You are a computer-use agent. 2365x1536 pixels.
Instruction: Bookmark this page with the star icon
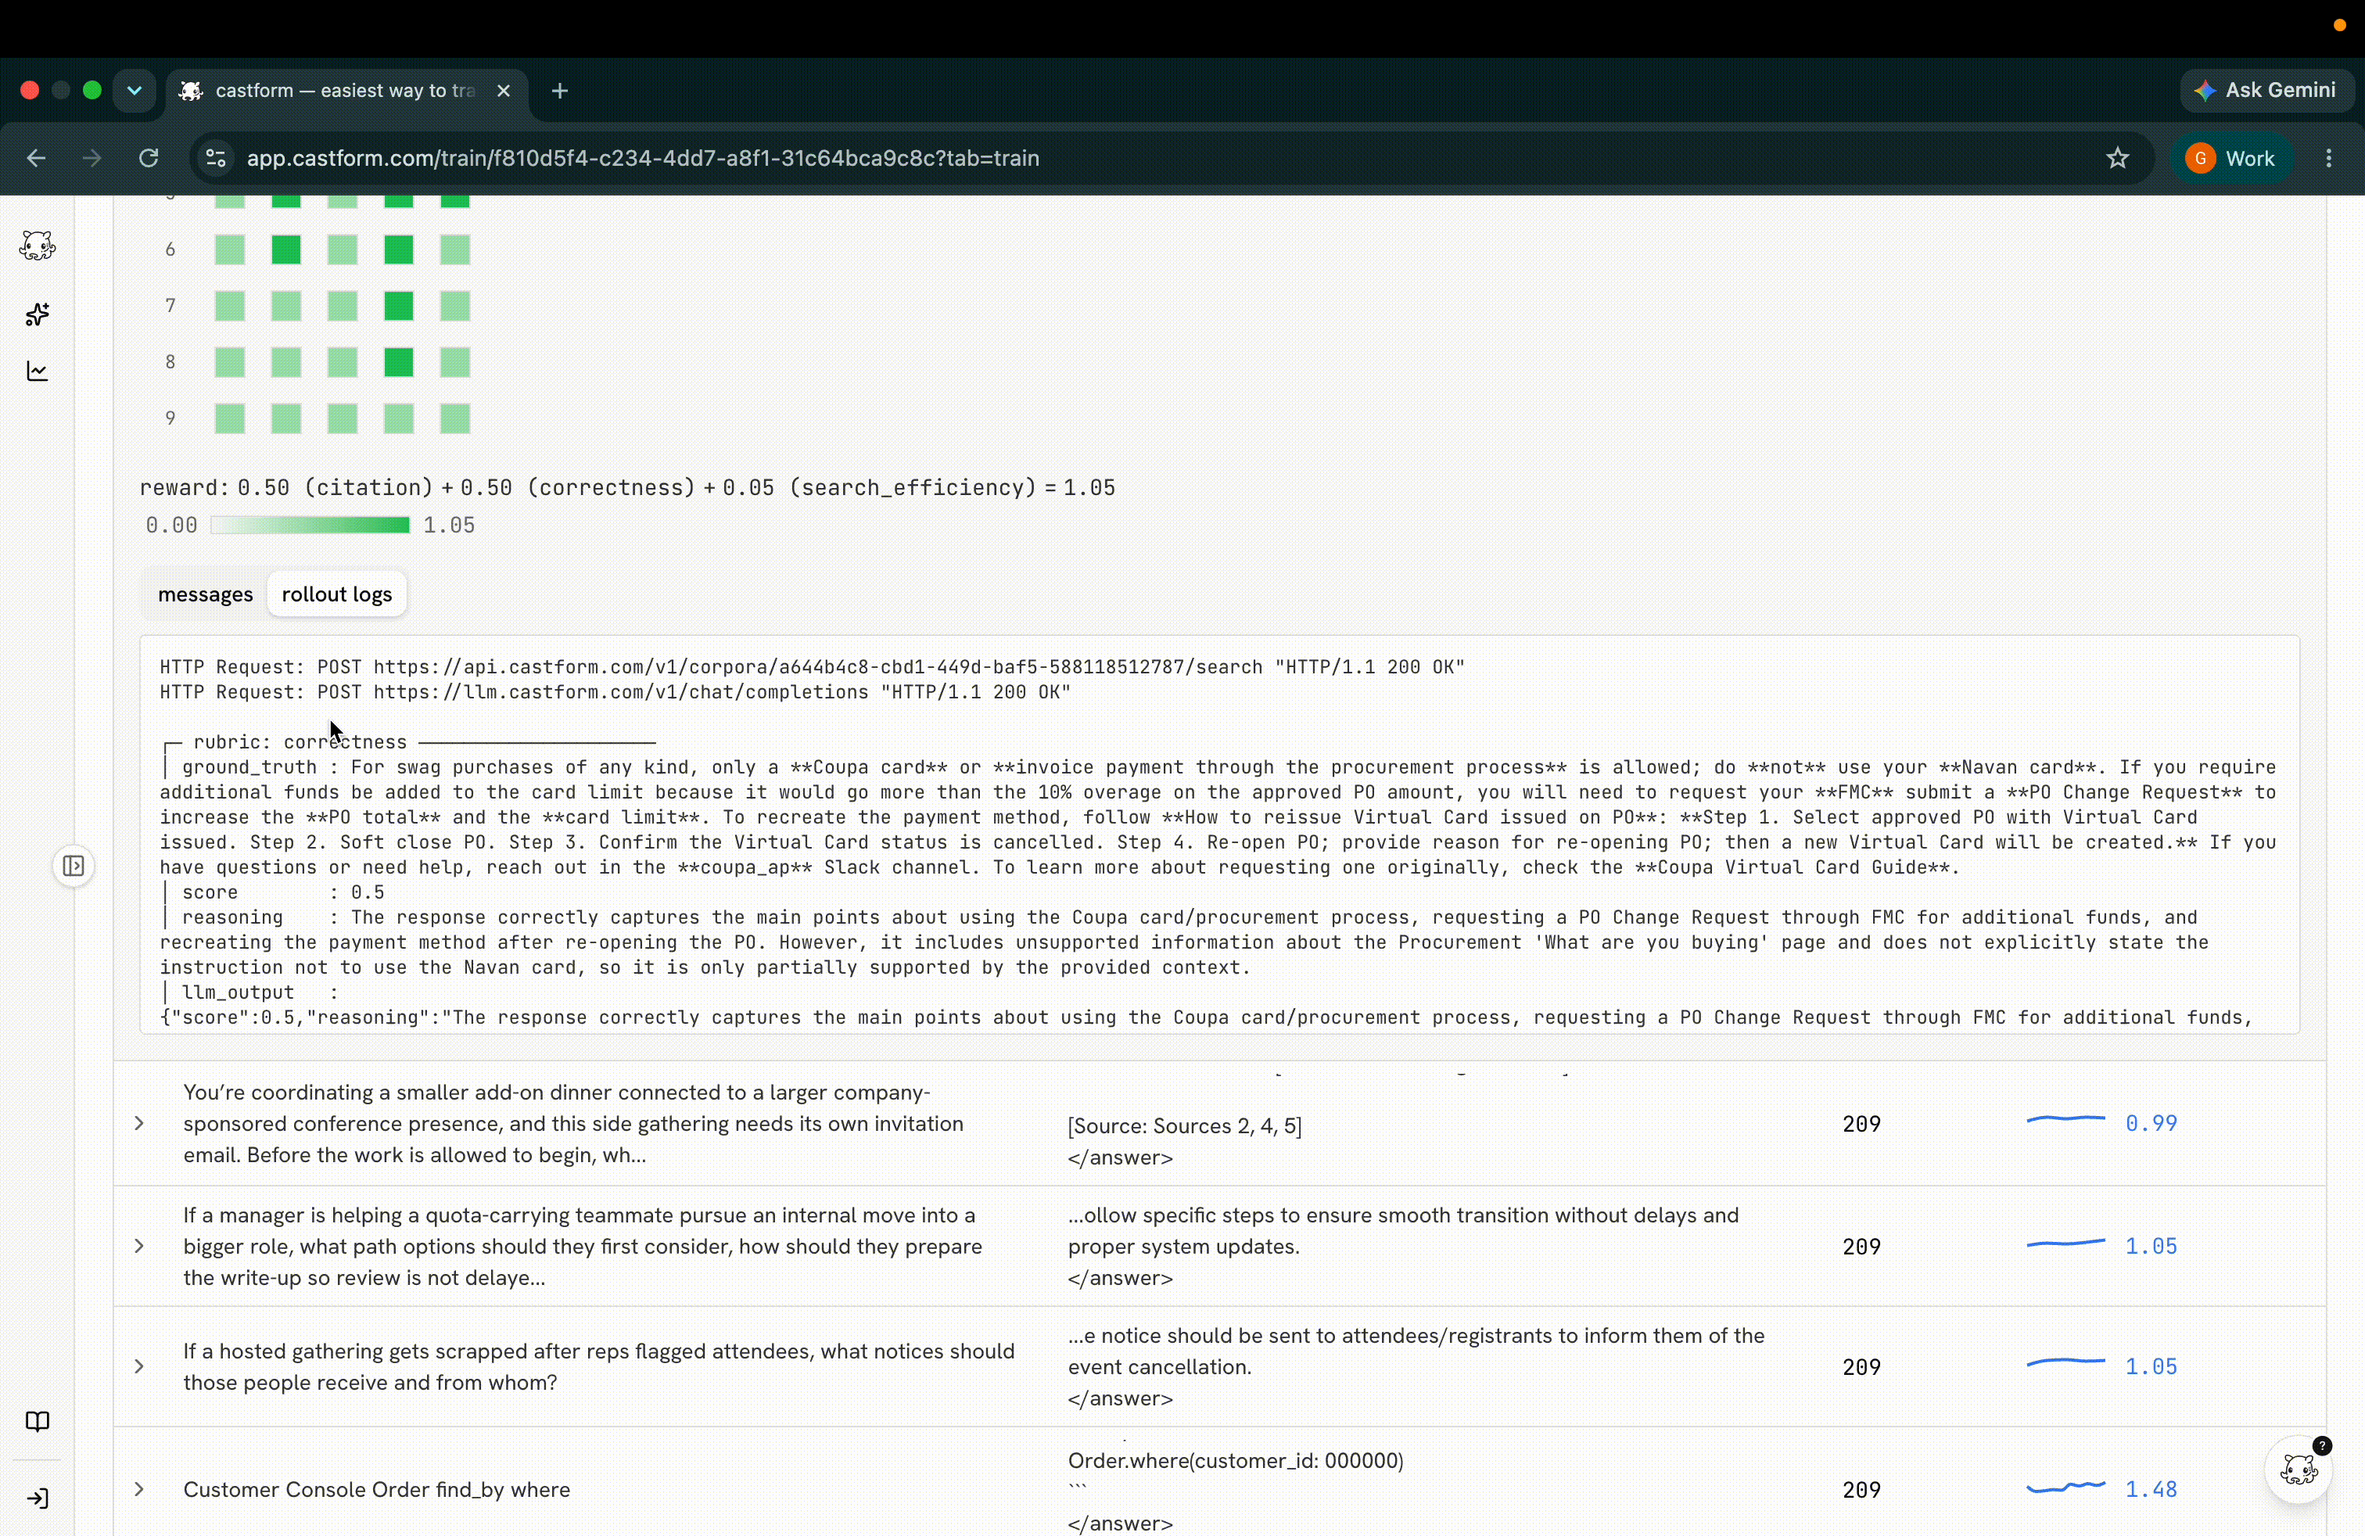(x=2118, y=158)
